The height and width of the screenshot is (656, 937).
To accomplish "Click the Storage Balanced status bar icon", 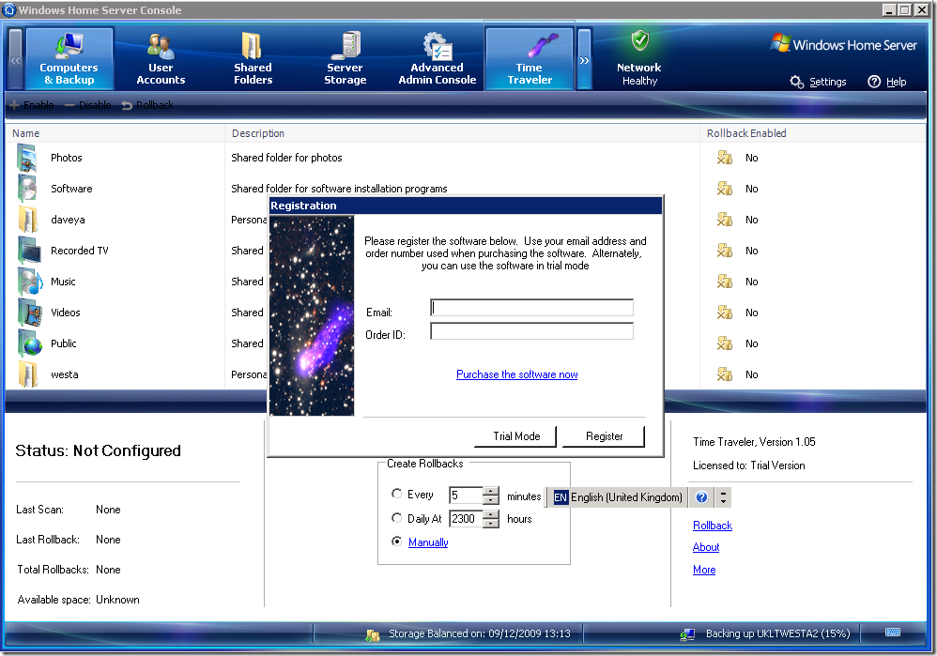I will point(373,634).
